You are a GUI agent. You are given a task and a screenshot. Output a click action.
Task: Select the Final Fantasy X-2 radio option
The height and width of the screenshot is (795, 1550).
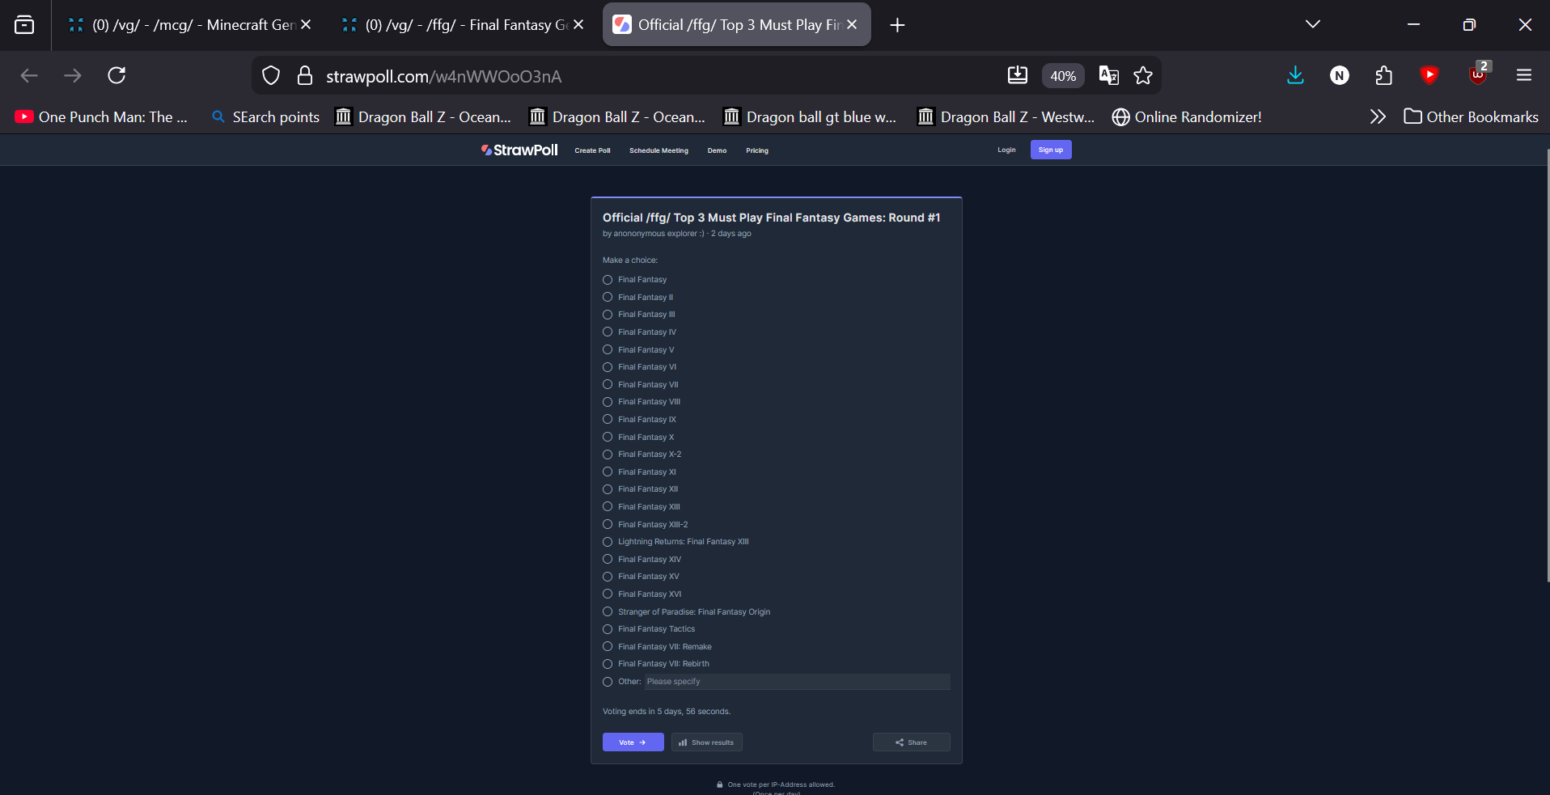pos(608,455)
